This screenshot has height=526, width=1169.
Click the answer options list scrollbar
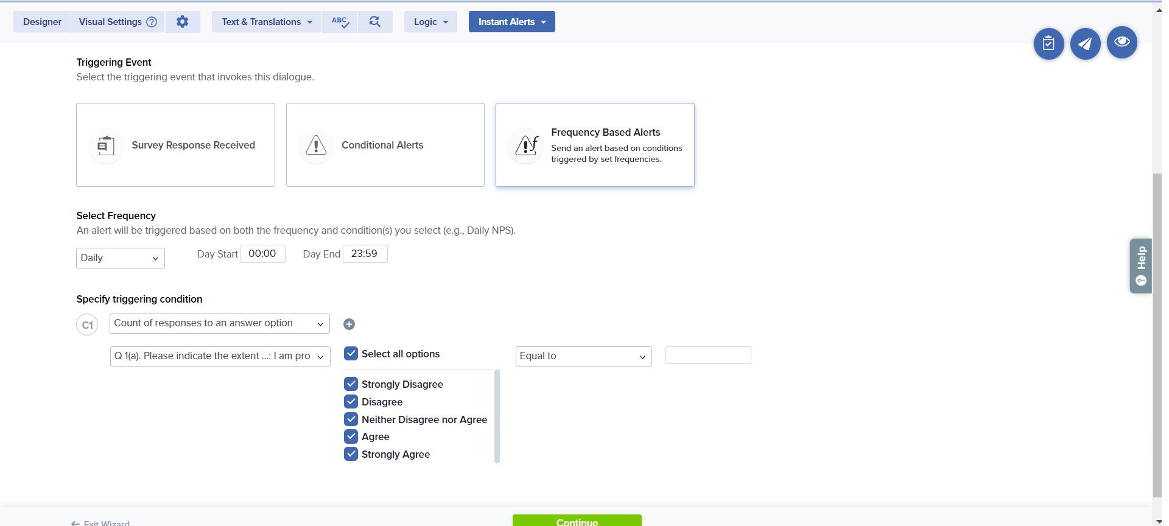[x=497, y=416]
